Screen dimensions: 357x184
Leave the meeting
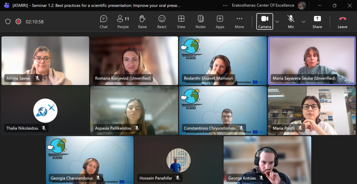pos(342,21)
